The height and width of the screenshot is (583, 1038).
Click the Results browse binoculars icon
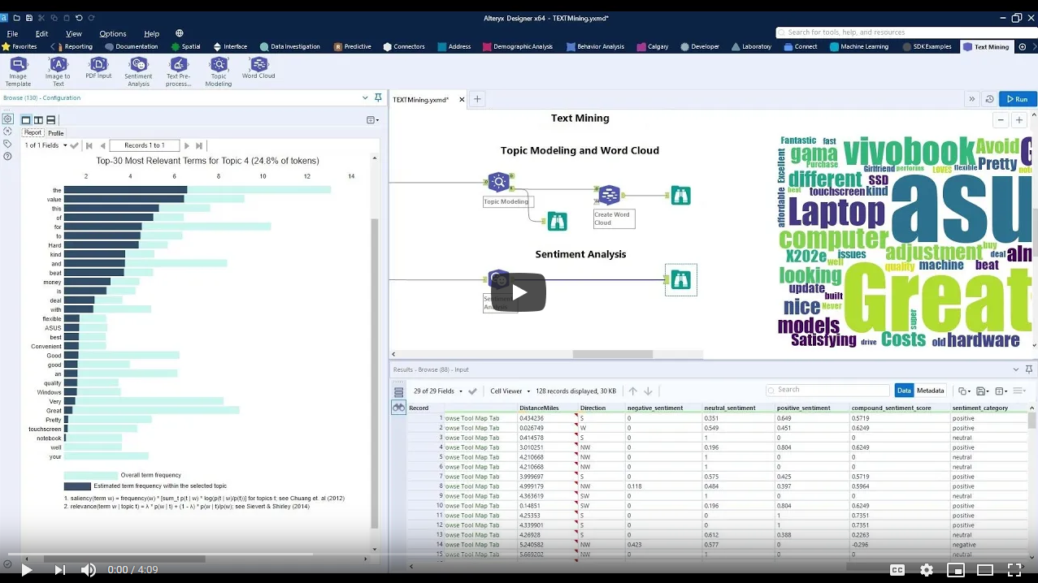(x=398, y=408)
